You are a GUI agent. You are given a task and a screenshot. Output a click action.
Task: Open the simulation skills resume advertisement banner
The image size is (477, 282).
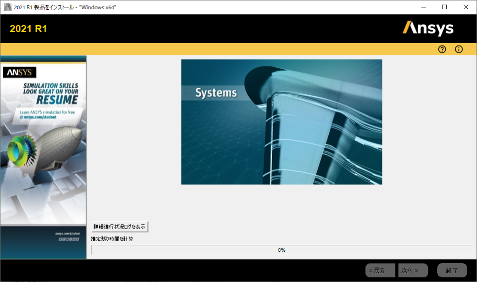[x=43, y=157]
